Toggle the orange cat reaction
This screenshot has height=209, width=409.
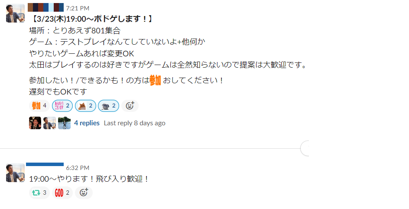click(85, 106)
